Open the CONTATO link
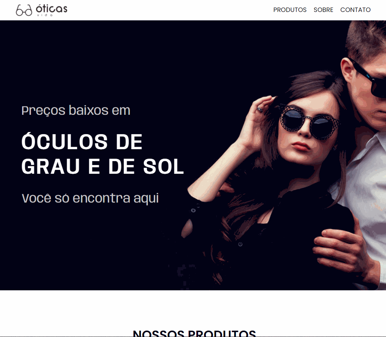This screenshot has width=386, height=337. click(x=355, y=10)
